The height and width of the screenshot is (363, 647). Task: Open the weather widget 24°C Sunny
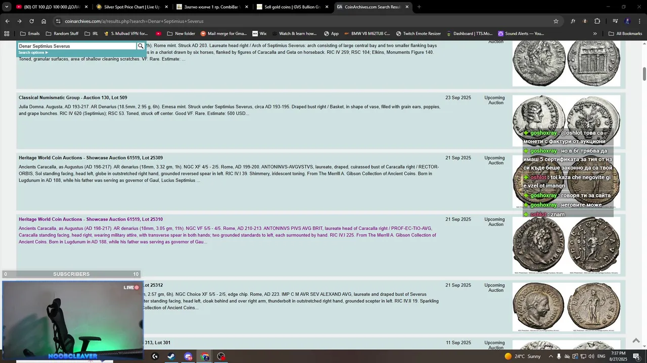click(x=523, y=356)
